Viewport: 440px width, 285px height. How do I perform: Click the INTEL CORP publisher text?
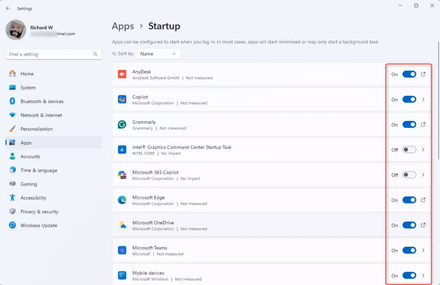[144, 153]
